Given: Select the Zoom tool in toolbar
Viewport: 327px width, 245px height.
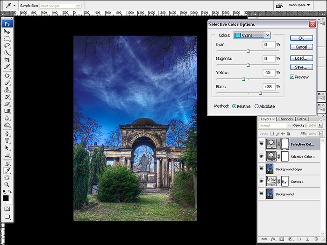Looking at the screenshot, I should pyautogui.click(x=7, y=185).
